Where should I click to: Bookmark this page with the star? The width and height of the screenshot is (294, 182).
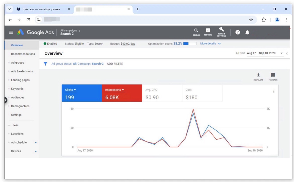(x=251, y=19)
